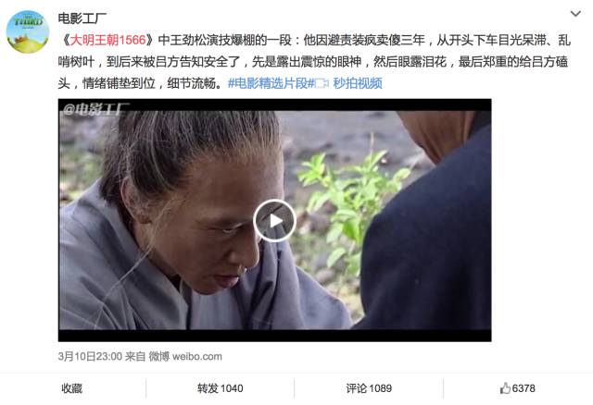
Task: Open the 秒拍视频 link
Action: tap(358, 83)
